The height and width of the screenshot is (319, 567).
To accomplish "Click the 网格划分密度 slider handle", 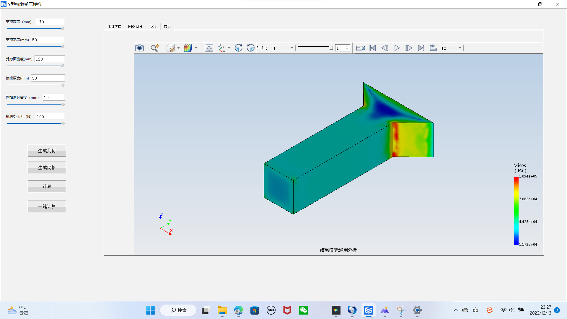I will click(x=63, y=104).
